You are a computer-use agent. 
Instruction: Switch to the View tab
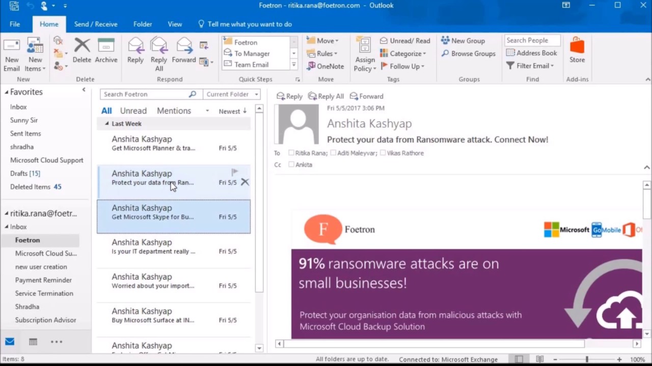click(175, 24)
